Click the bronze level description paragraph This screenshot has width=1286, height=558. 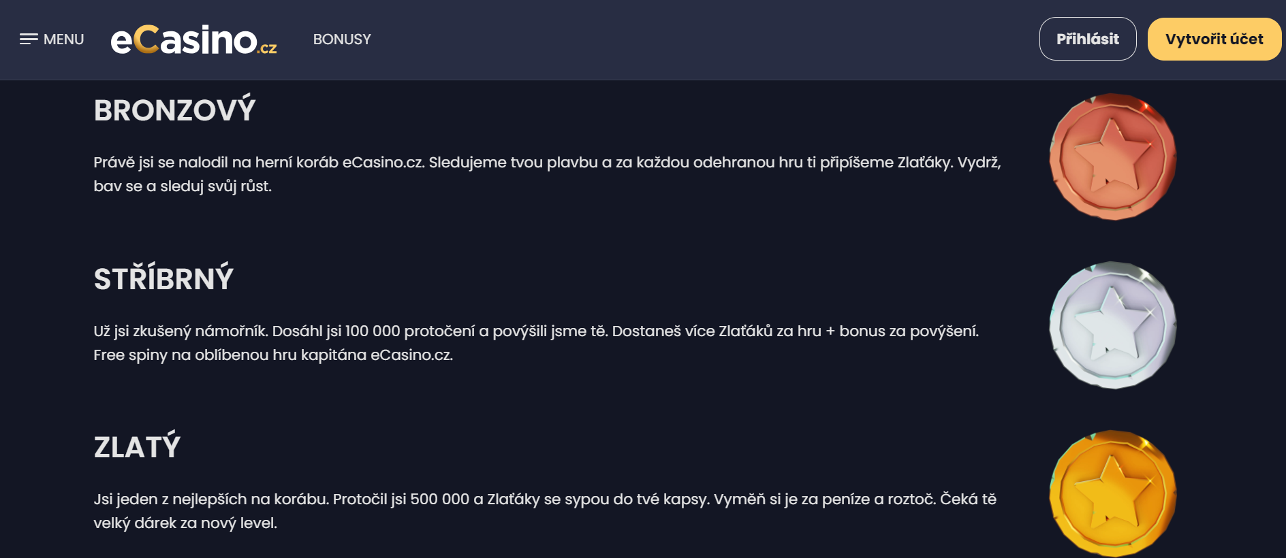point(547,174)
